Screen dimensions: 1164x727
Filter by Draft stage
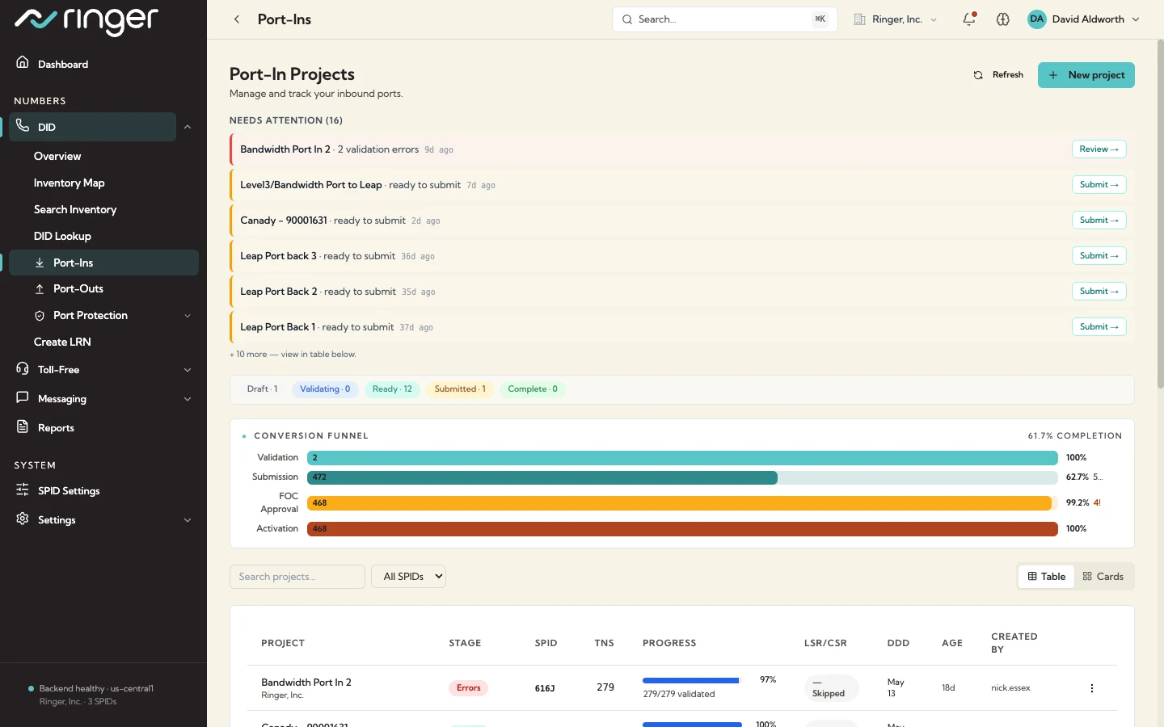pos(262,389)
